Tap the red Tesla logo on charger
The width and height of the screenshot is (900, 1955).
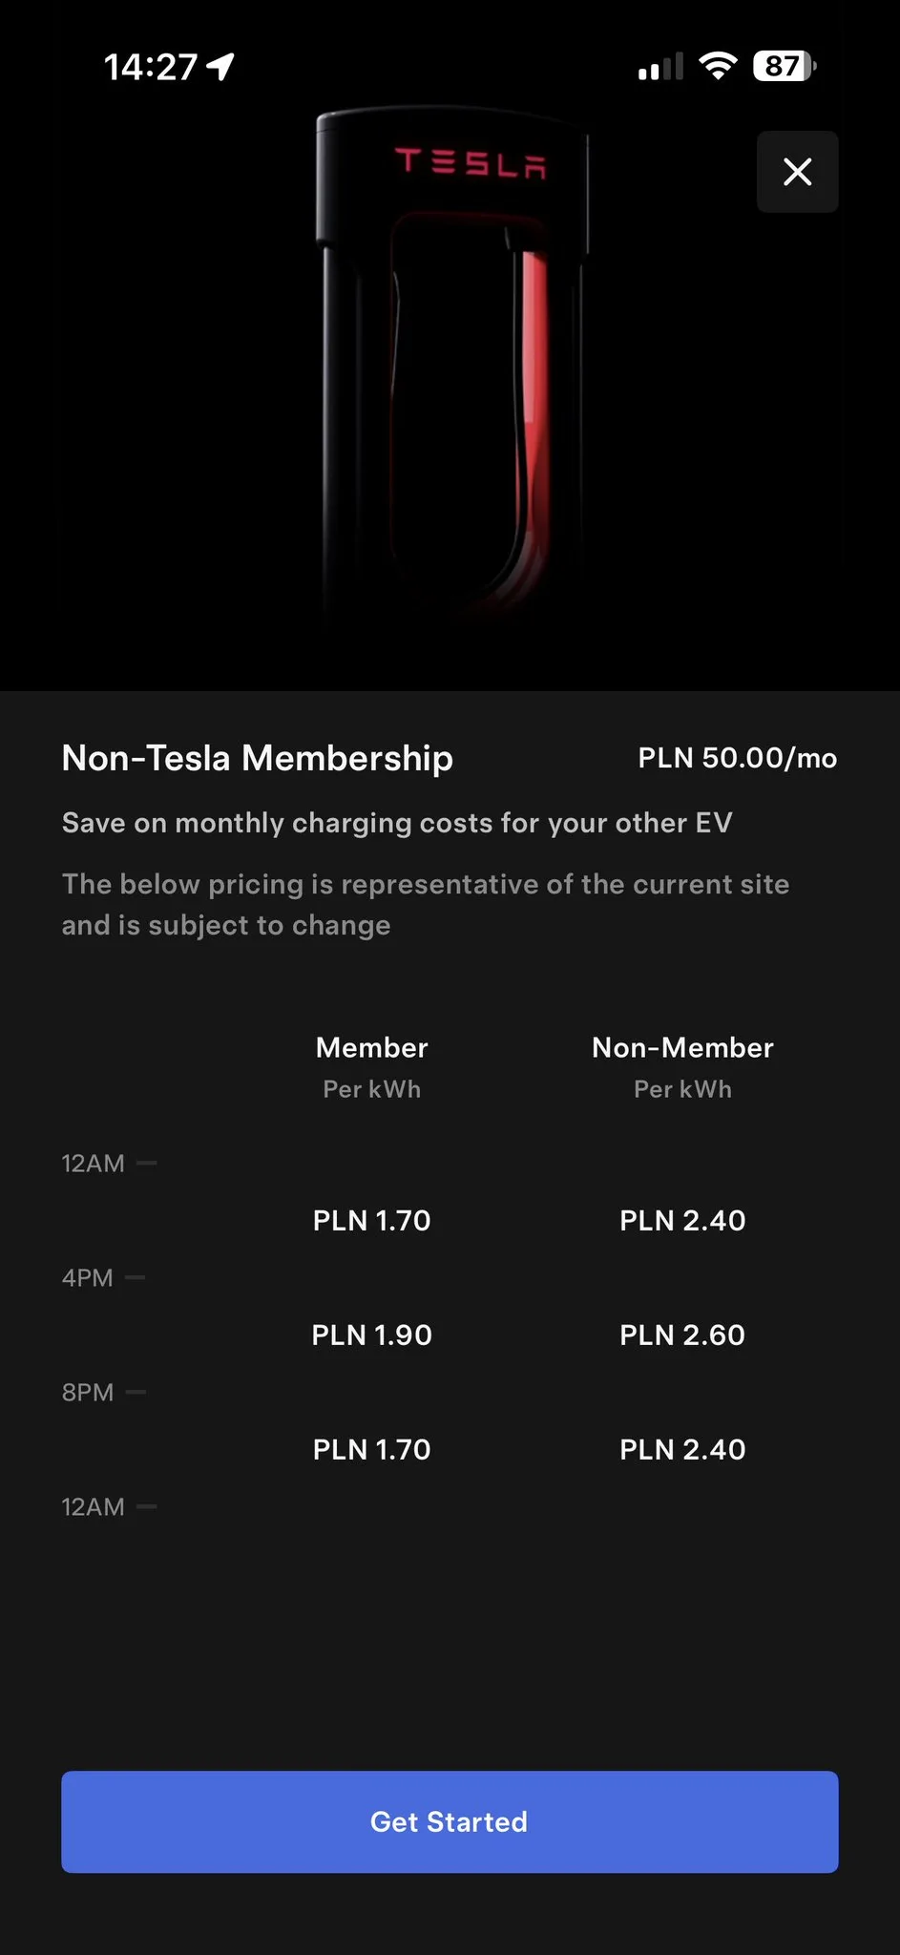pyautogui.click(x=471, y=162)
